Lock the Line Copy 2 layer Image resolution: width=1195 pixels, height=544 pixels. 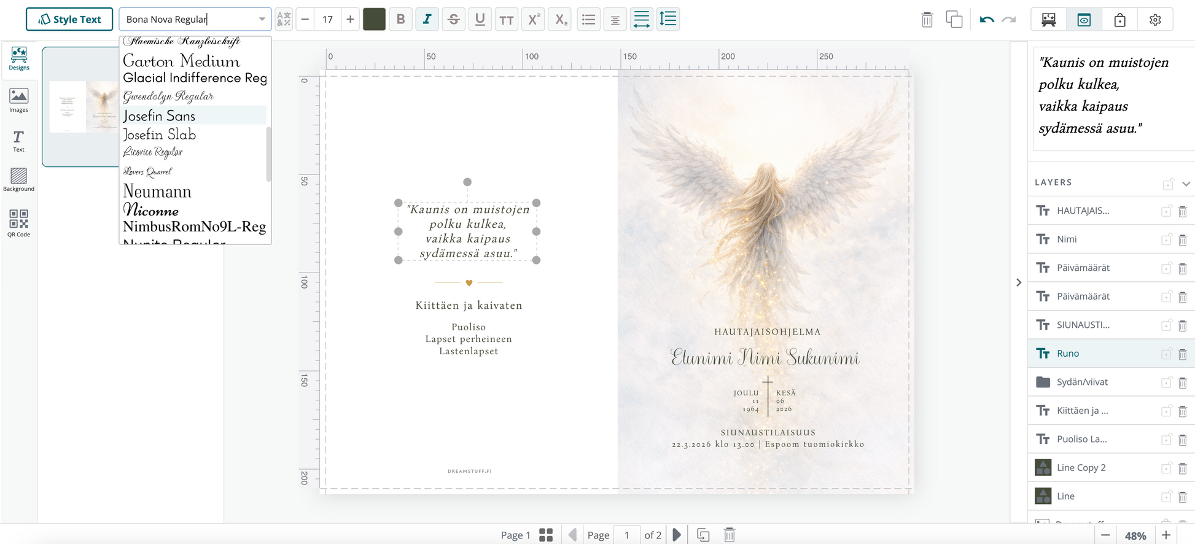point(1166,468)
